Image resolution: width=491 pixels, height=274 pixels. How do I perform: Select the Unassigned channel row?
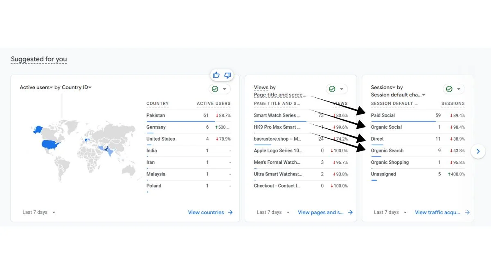point(418,174)
